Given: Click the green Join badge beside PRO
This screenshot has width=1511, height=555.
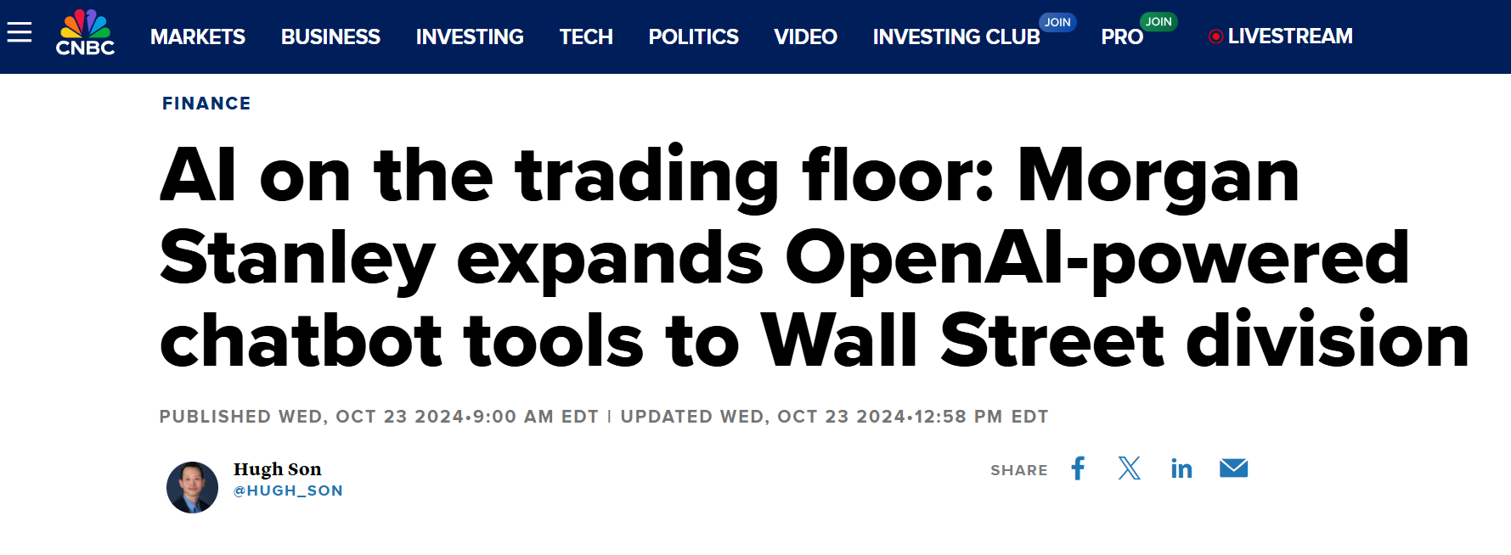Looking at the screenshot, I should tap(1159, 21).
